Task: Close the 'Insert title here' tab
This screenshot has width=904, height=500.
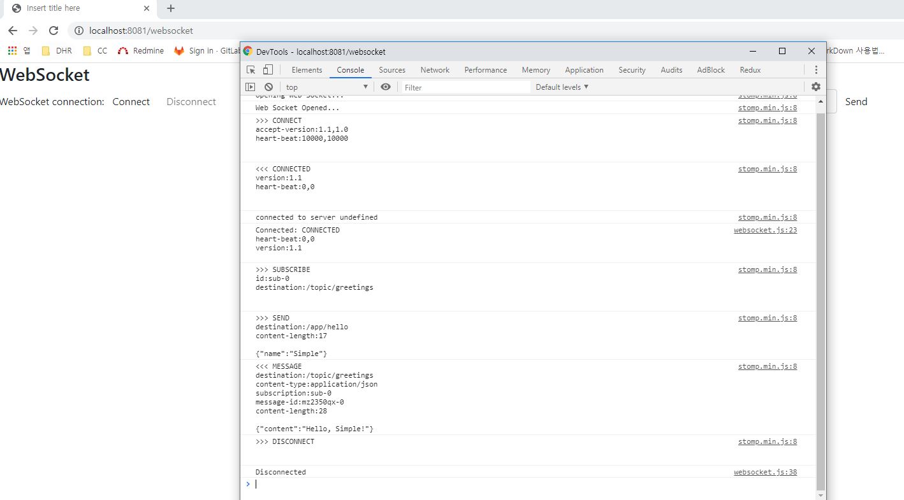Action: click(x=147, y=8)
